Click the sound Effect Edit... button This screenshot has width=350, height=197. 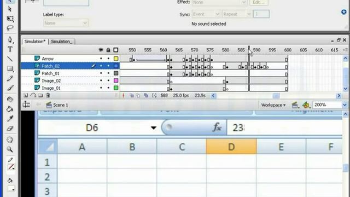[259, 2]
